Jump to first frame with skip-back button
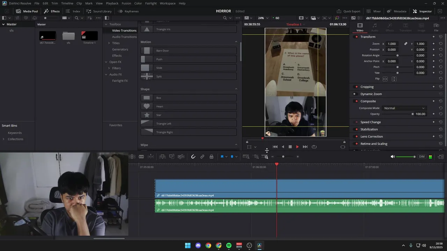Viewport: 447px width, 251px height. (275, 147)
